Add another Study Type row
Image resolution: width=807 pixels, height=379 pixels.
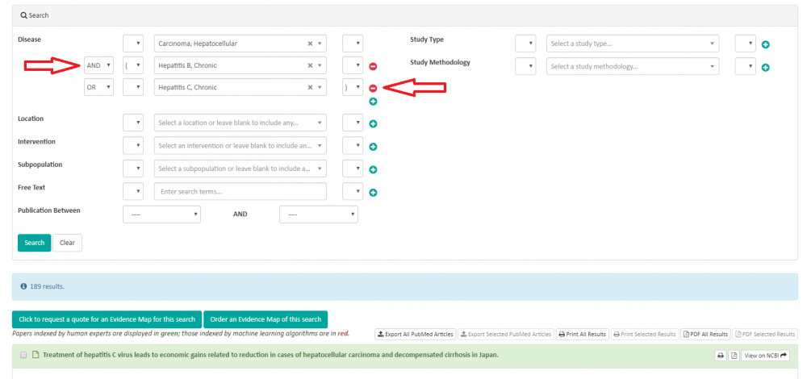tap(765, 44)
